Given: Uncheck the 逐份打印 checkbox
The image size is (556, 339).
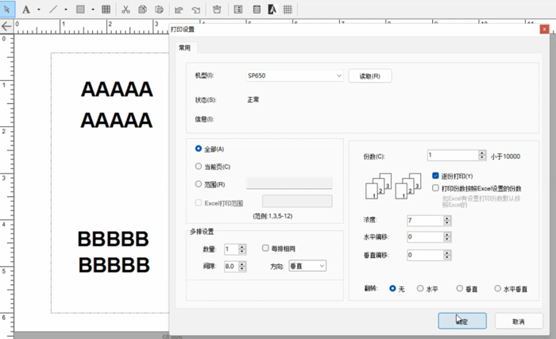Looking at the screenshot, I should coord(436,175).
